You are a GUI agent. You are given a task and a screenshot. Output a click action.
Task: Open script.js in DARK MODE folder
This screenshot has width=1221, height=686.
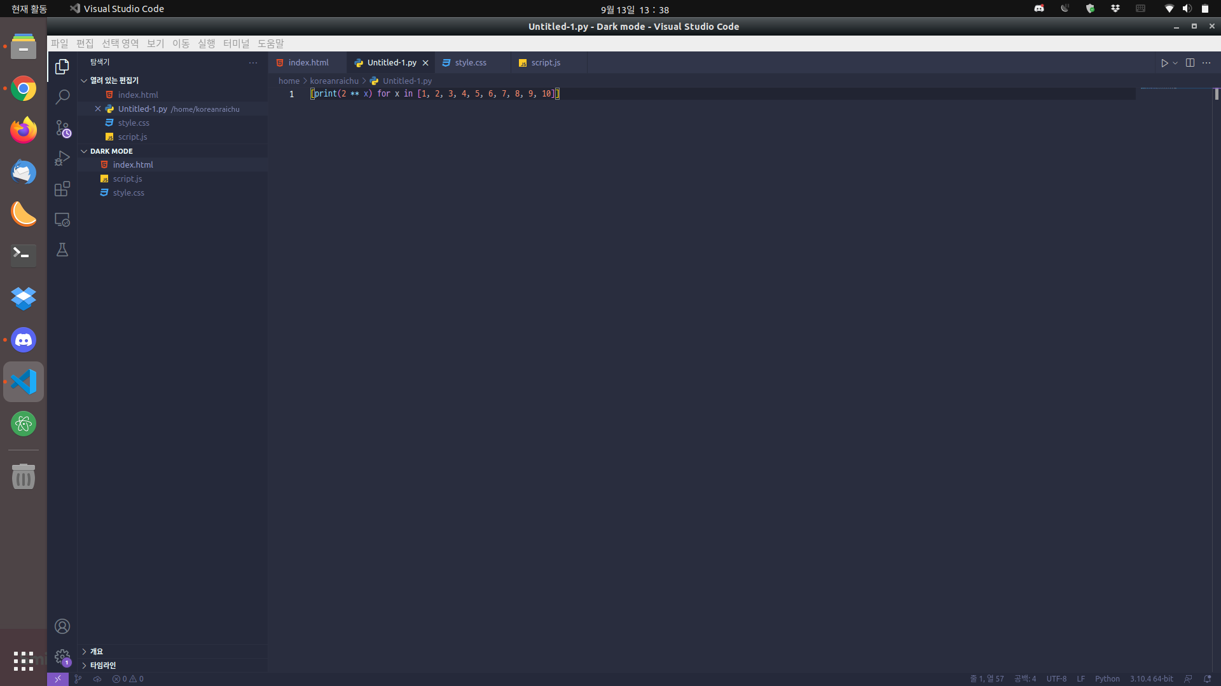(127, 178)
